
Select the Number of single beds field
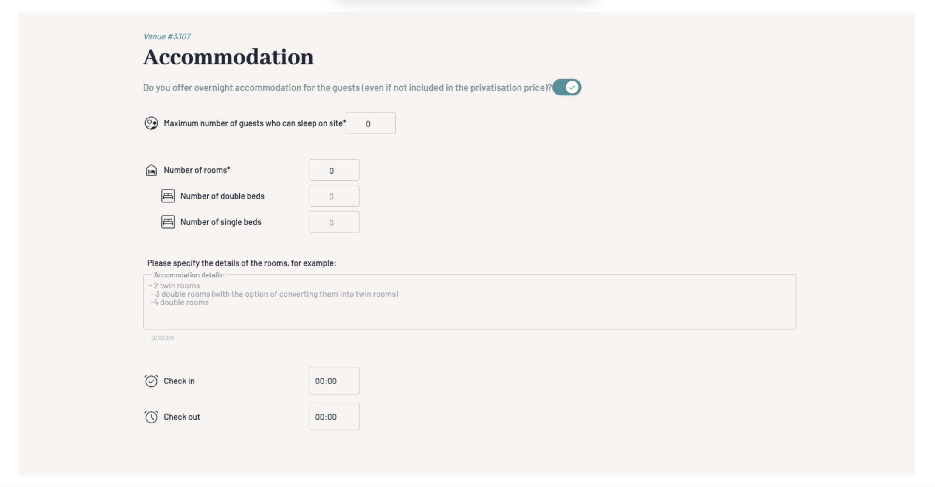coord(334,222)
